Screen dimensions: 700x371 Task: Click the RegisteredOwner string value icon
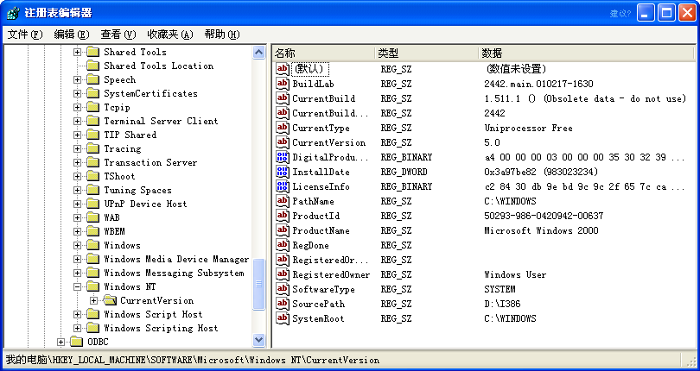pos(282,274)
